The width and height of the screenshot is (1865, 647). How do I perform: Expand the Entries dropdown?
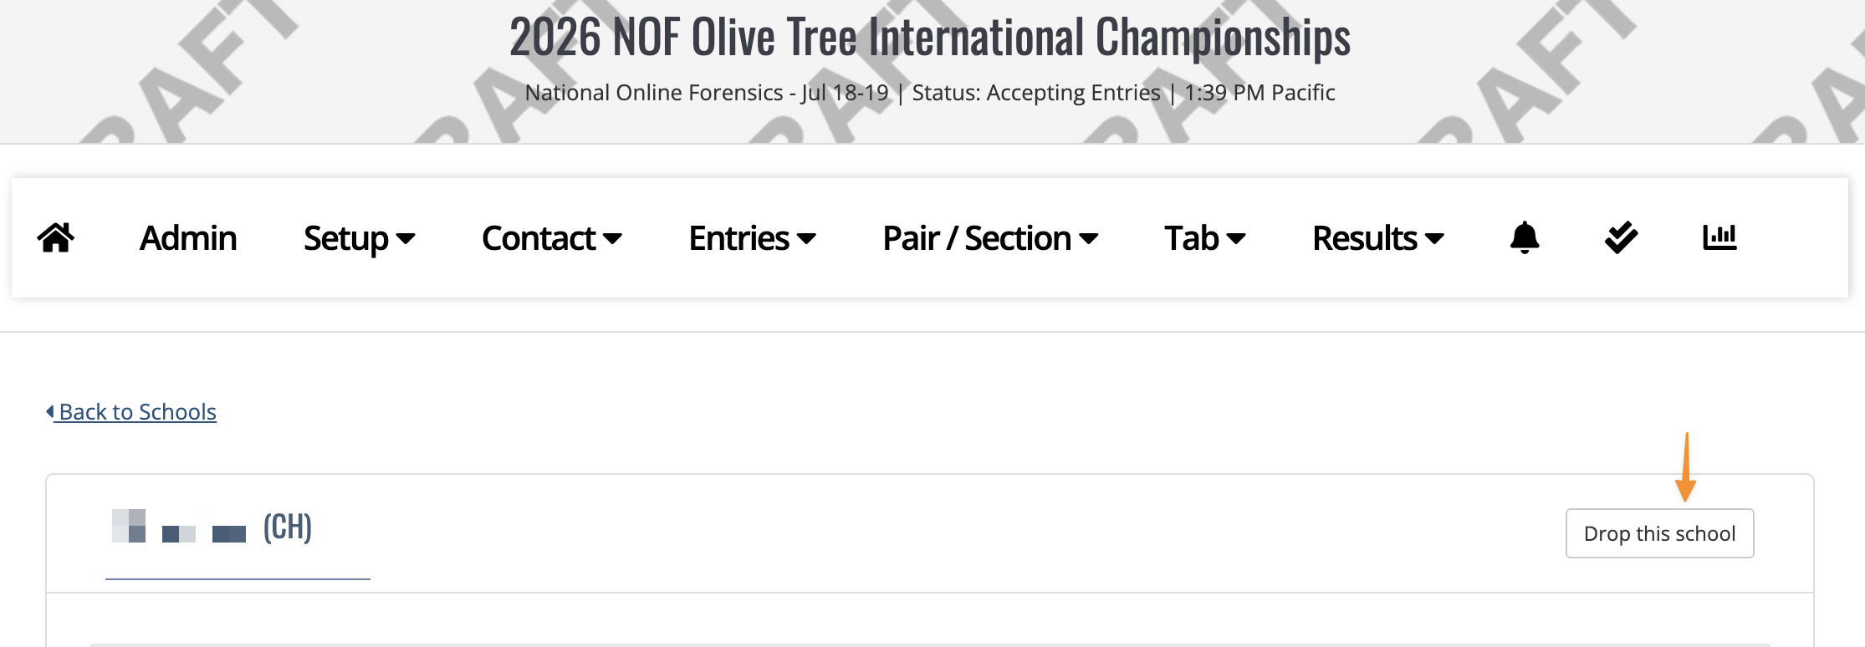tap(752, 238)
